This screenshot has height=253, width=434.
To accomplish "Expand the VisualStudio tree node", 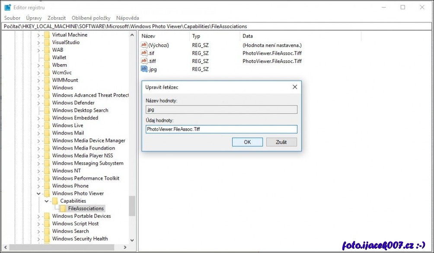I will [39, 42].
